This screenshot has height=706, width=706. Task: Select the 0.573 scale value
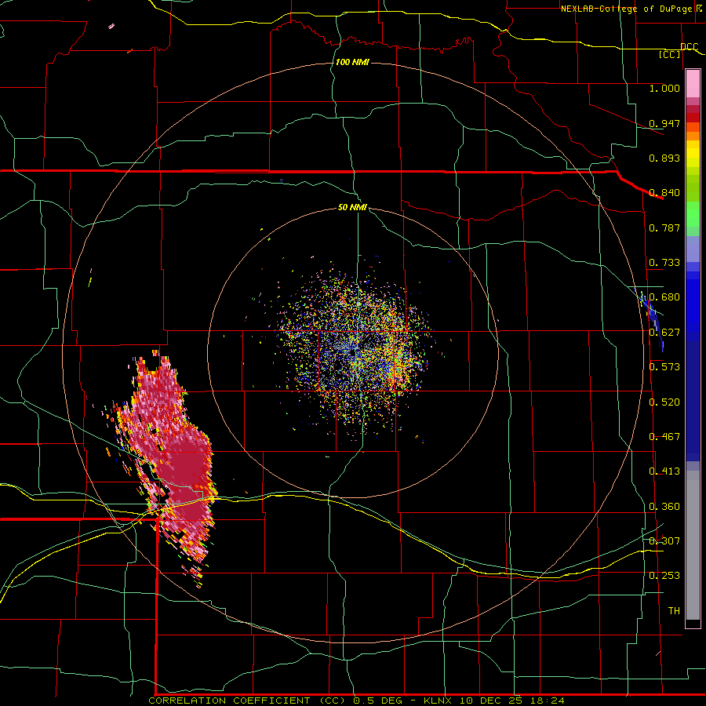[x=664, y=367]
